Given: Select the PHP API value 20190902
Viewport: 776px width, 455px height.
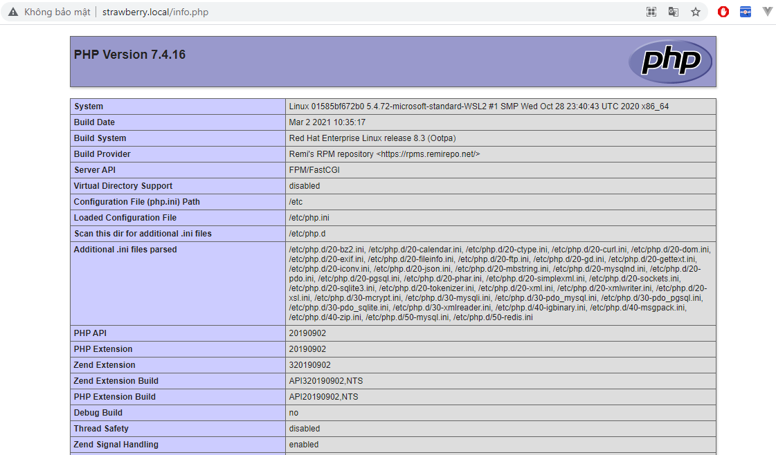Looking at the screenshot, I should 307,333.
